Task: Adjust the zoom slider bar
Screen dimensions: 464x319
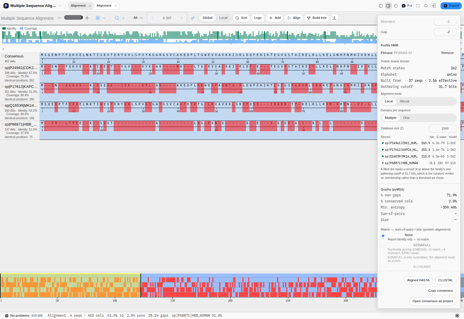Action: pos(73,18)
